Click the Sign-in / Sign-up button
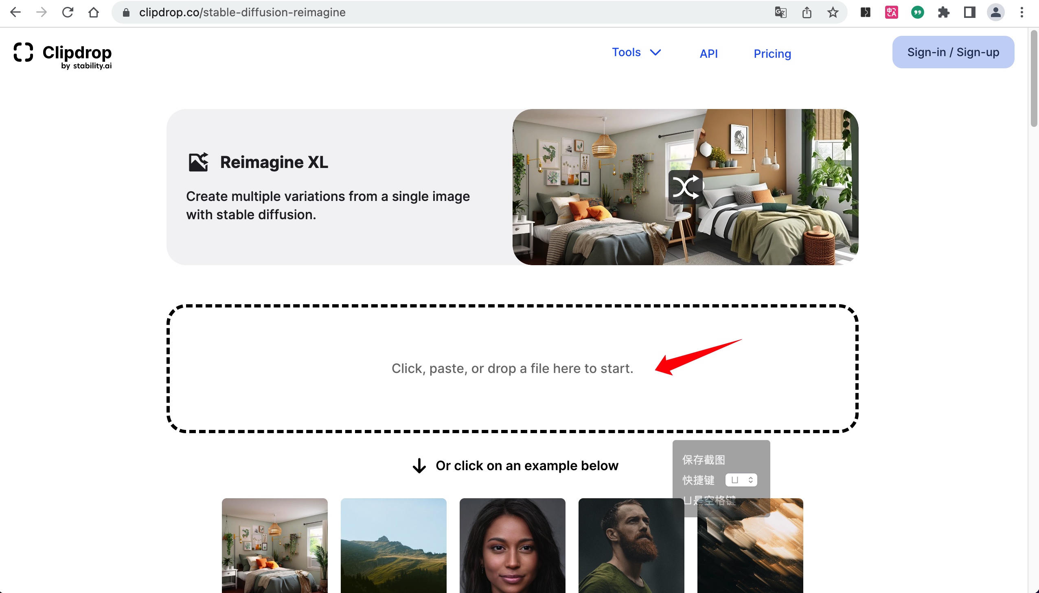1039x593 pixels. click(x=953, y=52)
